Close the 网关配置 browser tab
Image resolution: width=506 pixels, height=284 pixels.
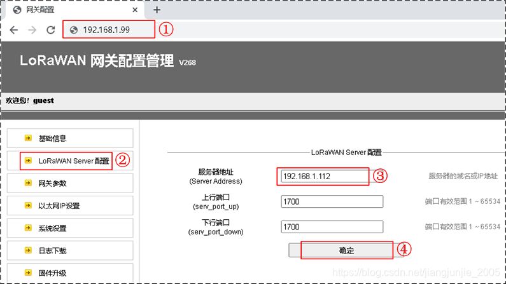tap(135, 10)
